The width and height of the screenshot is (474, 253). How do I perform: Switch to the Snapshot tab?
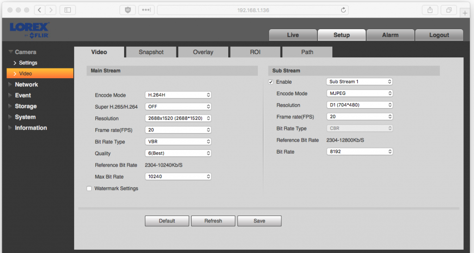(151, 52)
